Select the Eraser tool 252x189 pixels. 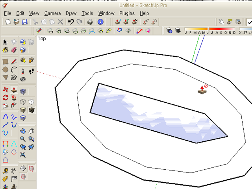(x=14, y=50)
